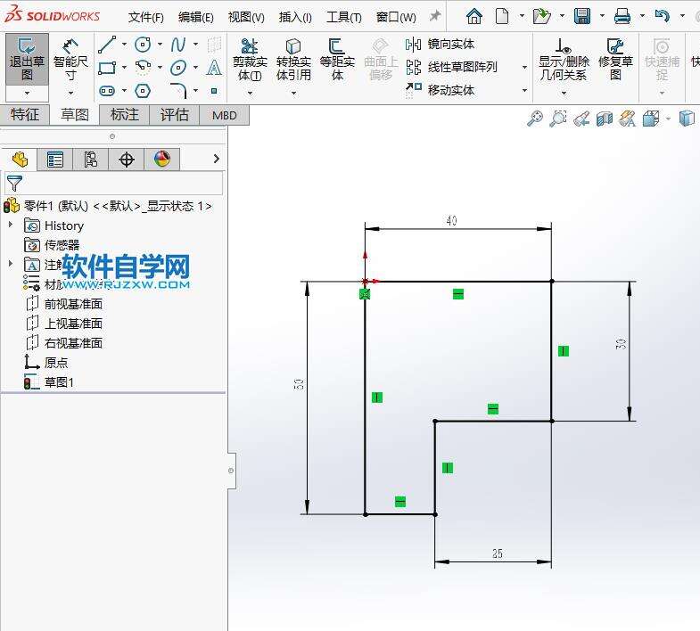Image resolution: width=700 pixels, height=631 pixels.
Task: Switch to the 特征 (Features) tab
Action: coord(25,115)
